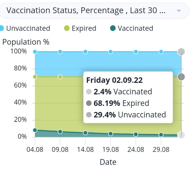Select Vaccinated data point at 24.08
Screen dimensions: 190x169
136,134
